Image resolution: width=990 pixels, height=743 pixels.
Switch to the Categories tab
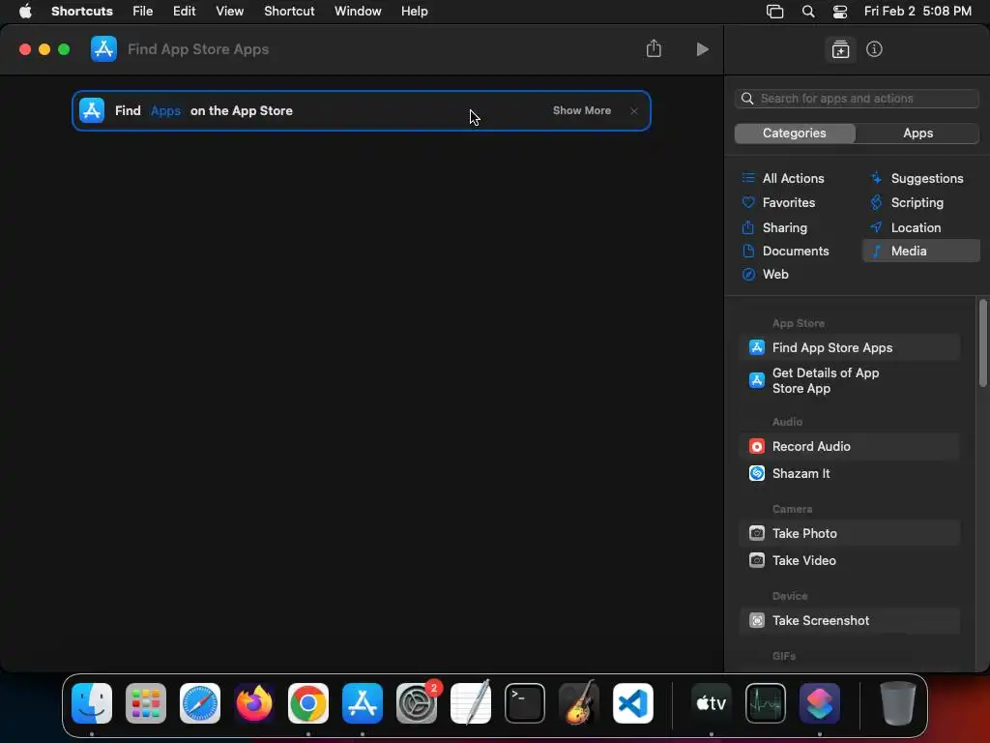(795, 134)
